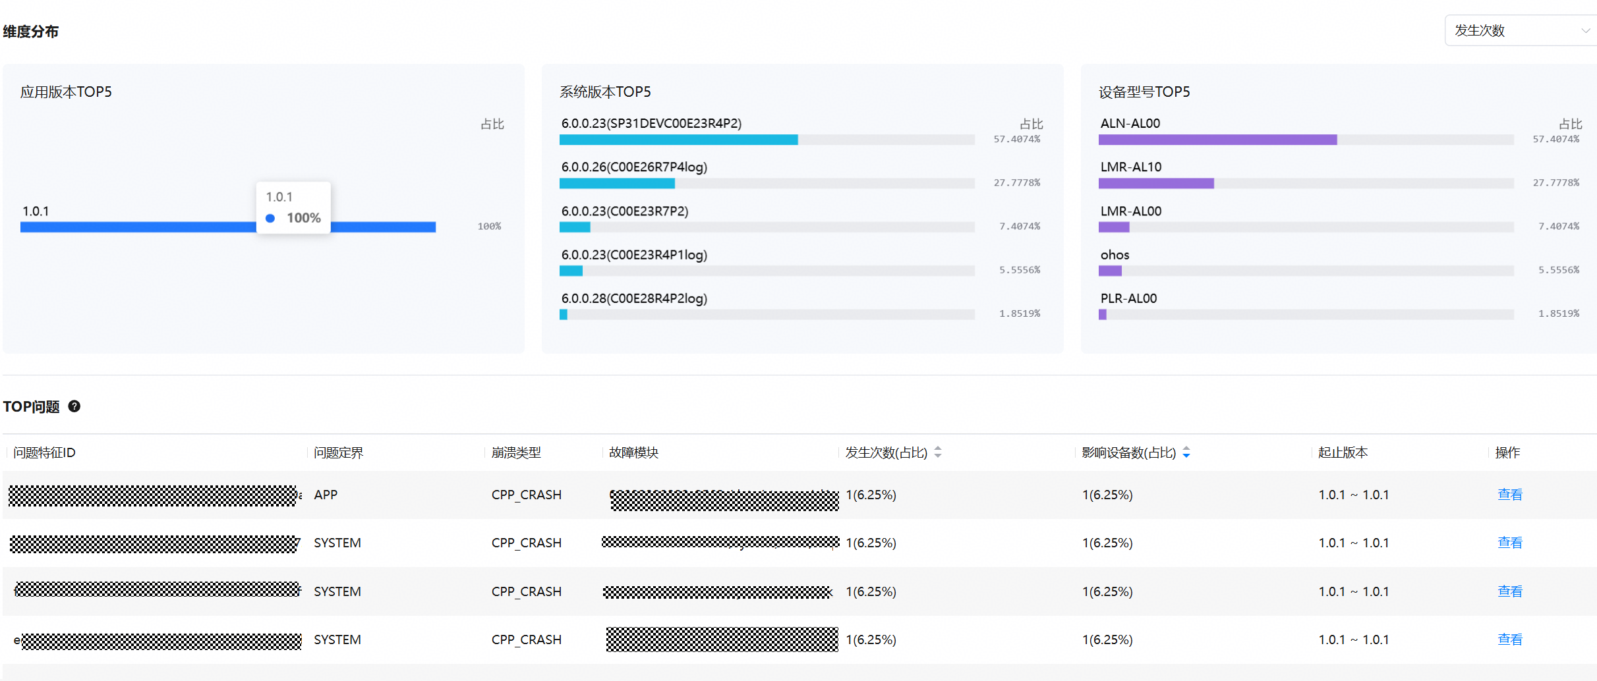Click the 崩溃类型 column header

[516, 452]
